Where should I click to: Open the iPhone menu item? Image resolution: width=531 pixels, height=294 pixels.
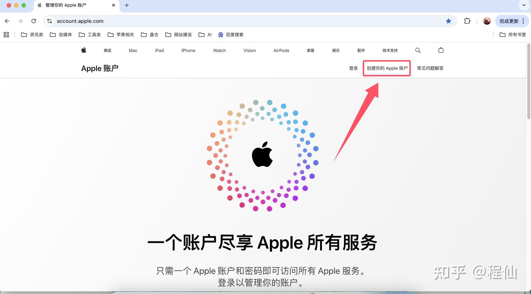click(188, 50)
